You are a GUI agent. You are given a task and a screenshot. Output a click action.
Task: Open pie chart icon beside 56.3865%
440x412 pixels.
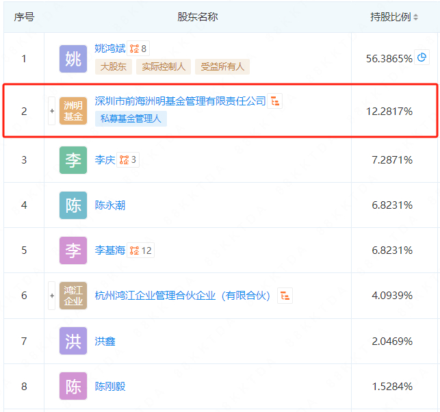[x=422, y=57]
